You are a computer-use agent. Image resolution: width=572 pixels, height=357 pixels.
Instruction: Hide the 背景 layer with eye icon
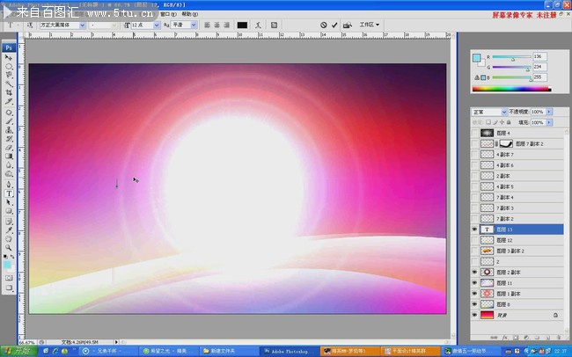[476, 314]
